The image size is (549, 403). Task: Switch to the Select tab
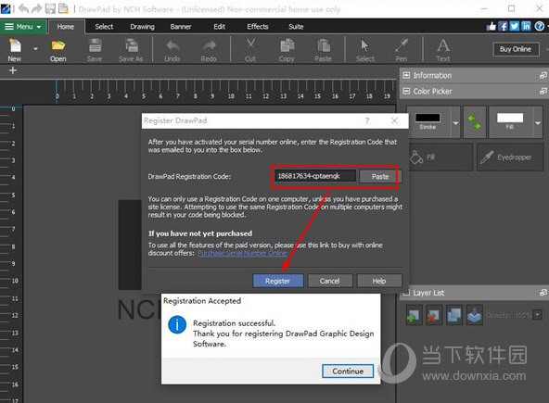[x=104, y=27]
